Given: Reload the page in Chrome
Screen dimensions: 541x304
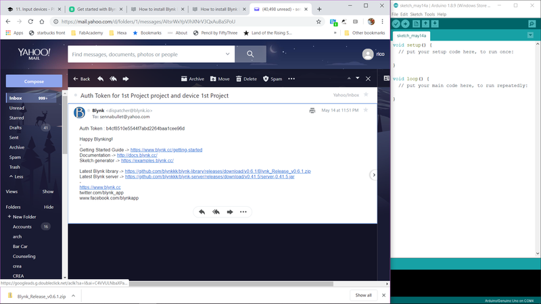Looking at the screenshot, I should [x=30, y=22].
